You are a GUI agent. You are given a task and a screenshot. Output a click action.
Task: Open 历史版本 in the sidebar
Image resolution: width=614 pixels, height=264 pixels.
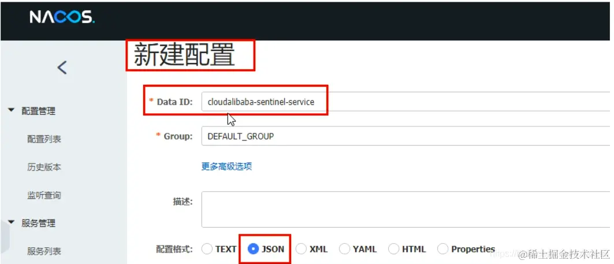click(44, 167)
